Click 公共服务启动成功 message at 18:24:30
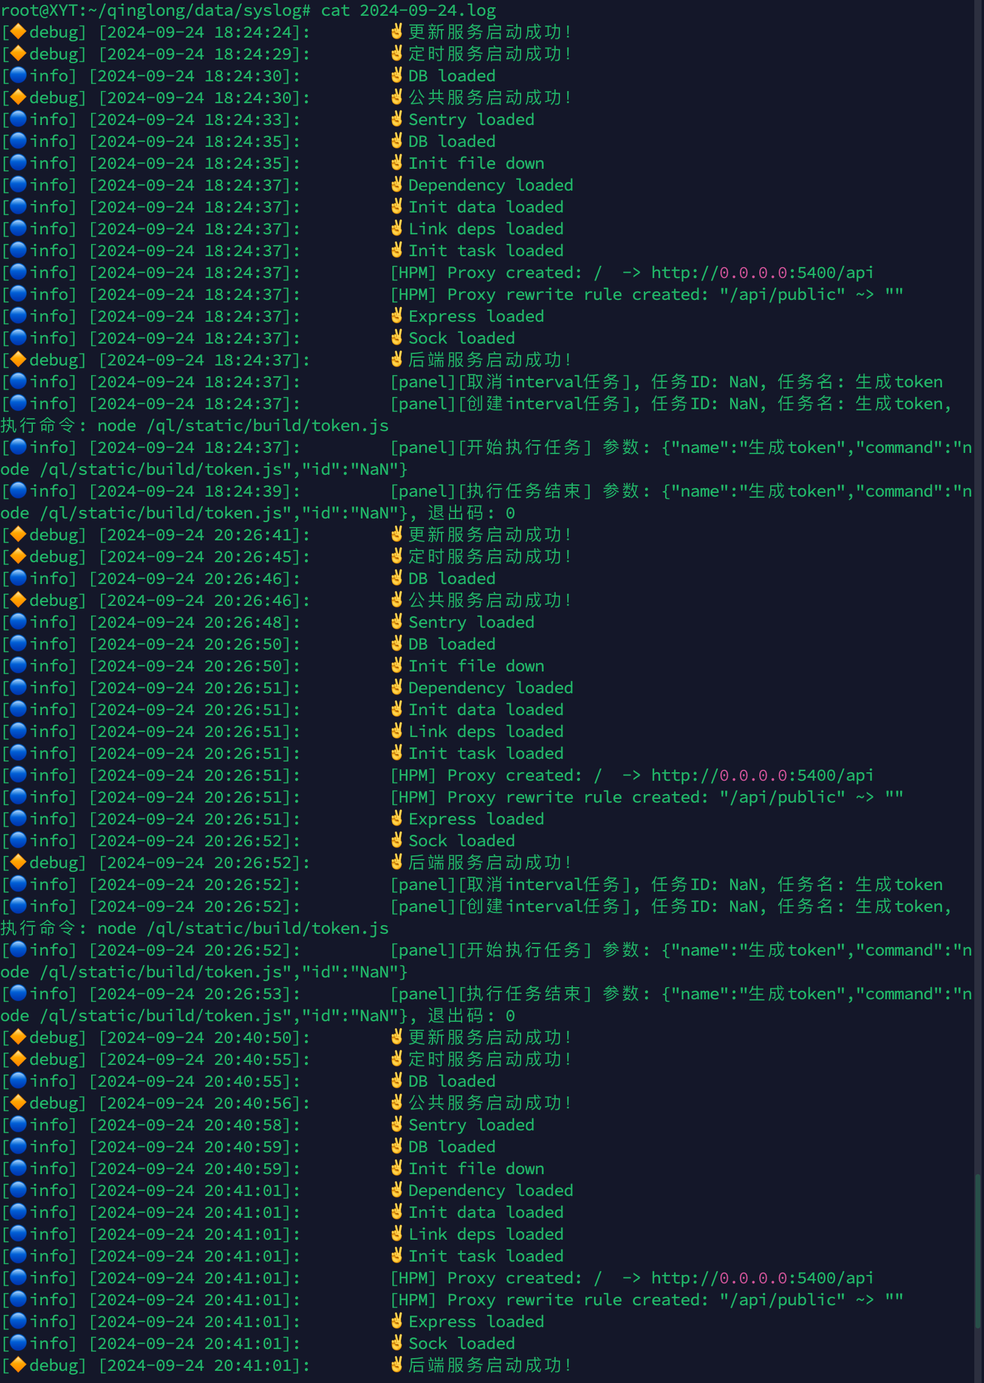 (490, 98)
